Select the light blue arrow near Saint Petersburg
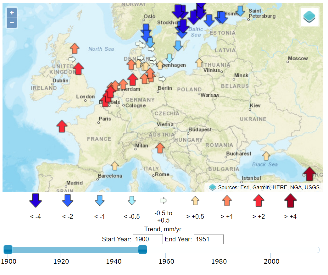Viewport: 328px width, 275px height. pyautogui.click(x=240, y=11)
